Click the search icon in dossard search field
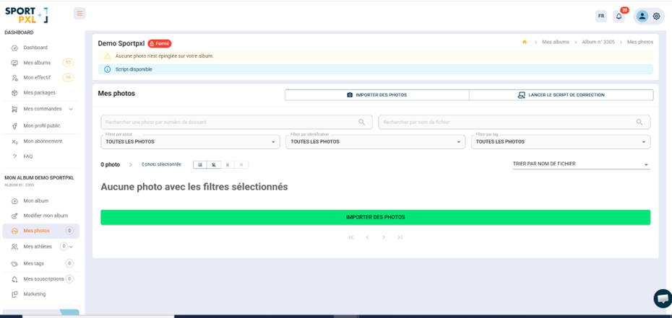Image resolution: width=672 pixels, height=318 pixels. click(362, 123)
